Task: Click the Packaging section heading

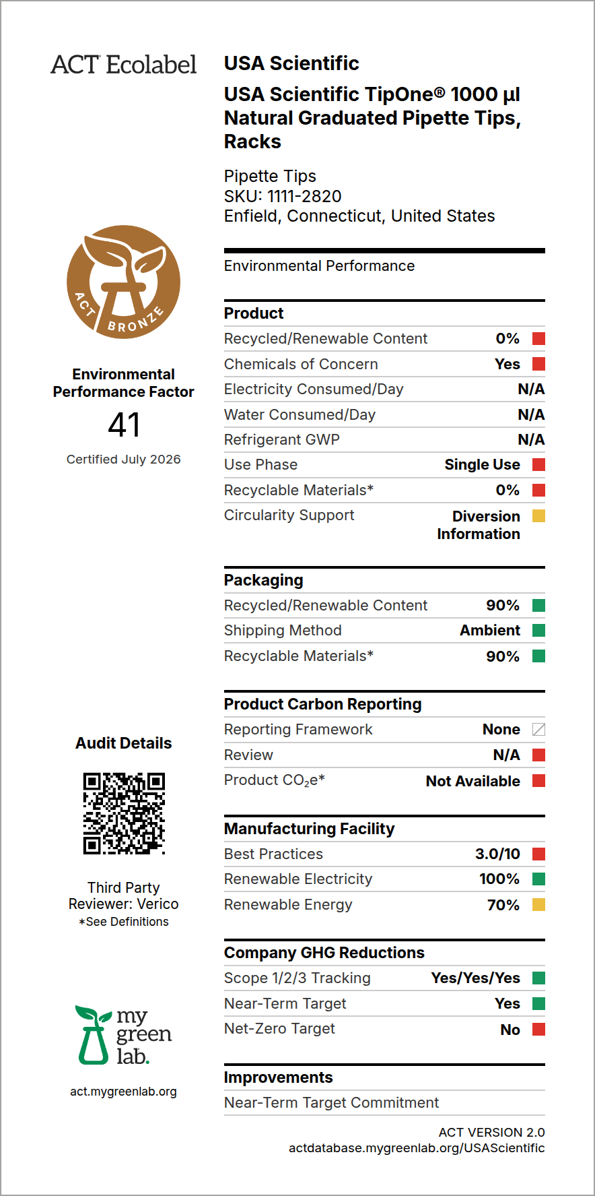Action: (264, 580)
